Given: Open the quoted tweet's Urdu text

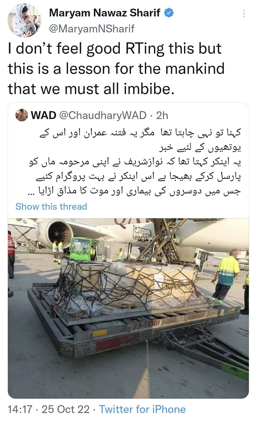Looking at the screenshot, I should [134, 162].
